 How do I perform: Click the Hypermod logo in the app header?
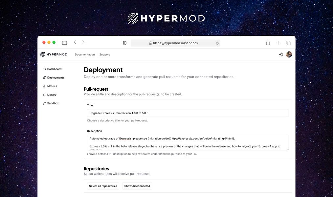[x=54, y=55]
